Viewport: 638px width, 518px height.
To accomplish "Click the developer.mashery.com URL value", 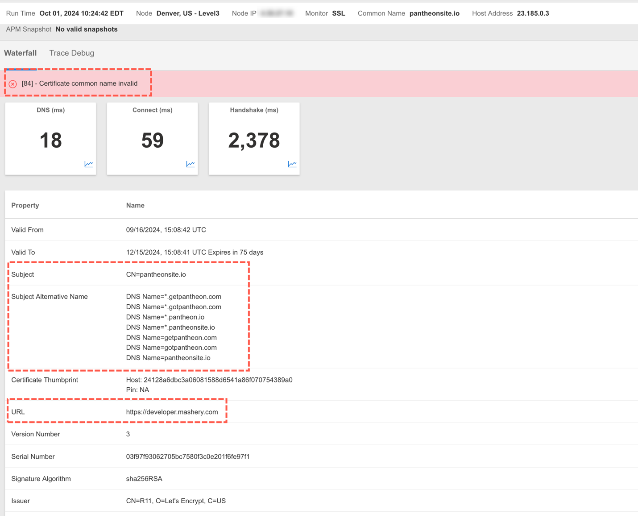I will click(172, 412).
